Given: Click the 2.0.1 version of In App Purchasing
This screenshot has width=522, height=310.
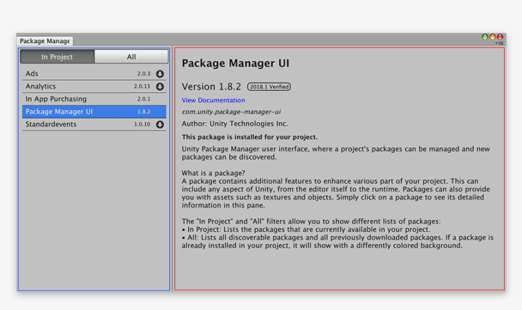Looking at the screenshot, I should coord(144,99).
